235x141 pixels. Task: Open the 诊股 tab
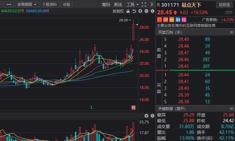(66, 5)
